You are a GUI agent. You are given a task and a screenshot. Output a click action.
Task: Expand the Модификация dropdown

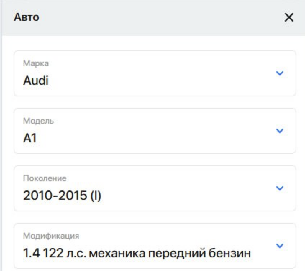(x=155, y=246)
